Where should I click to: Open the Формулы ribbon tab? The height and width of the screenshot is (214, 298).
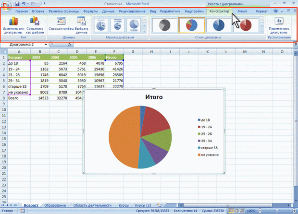point(90,11)
